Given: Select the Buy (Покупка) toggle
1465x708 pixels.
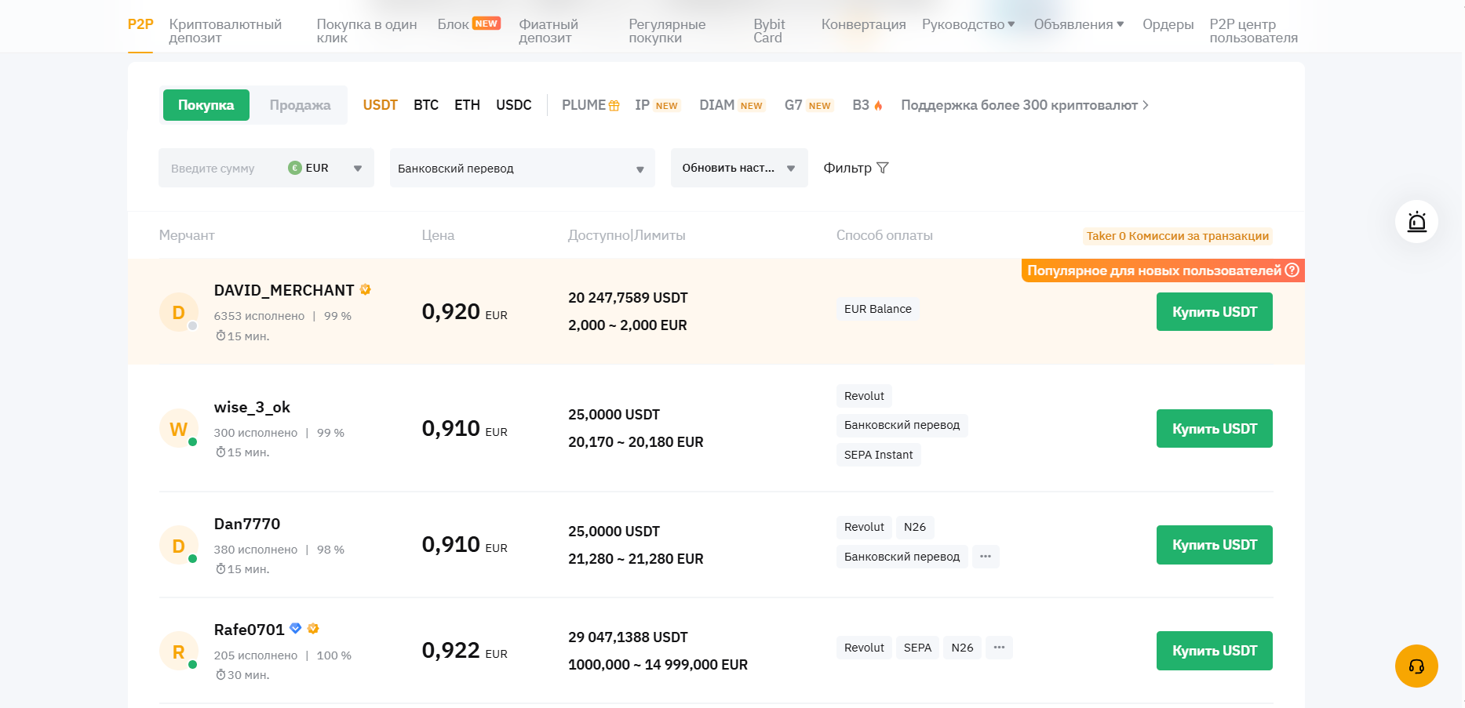Looking at the screenshot, I should [206, 105].
